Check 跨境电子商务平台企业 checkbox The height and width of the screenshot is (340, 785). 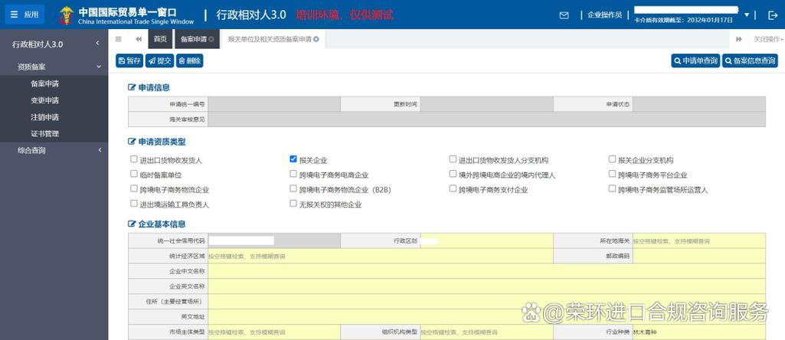point(612,174)
